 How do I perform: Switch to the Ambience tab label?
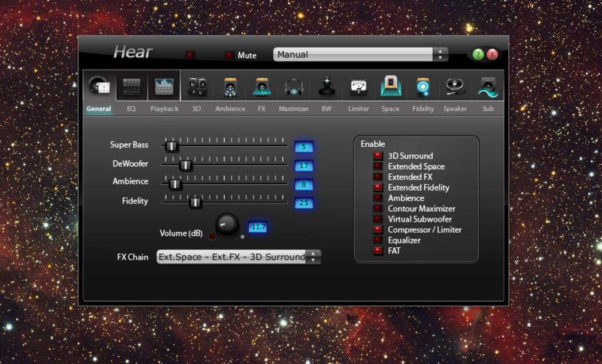pyautogui.click(x=230, y=108)
